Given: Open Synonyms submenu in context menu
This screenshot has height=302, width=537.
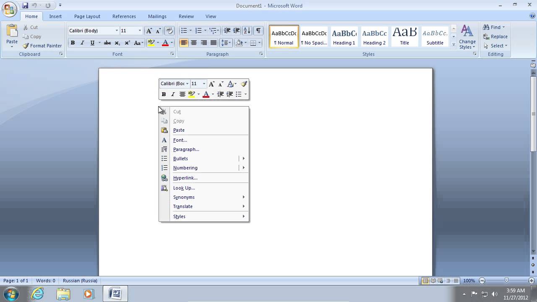Looking at the screenshot, I should 204,197.
